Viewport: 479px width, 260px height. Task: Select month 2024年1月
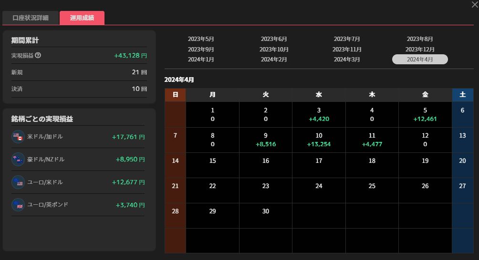pos(201,60)
